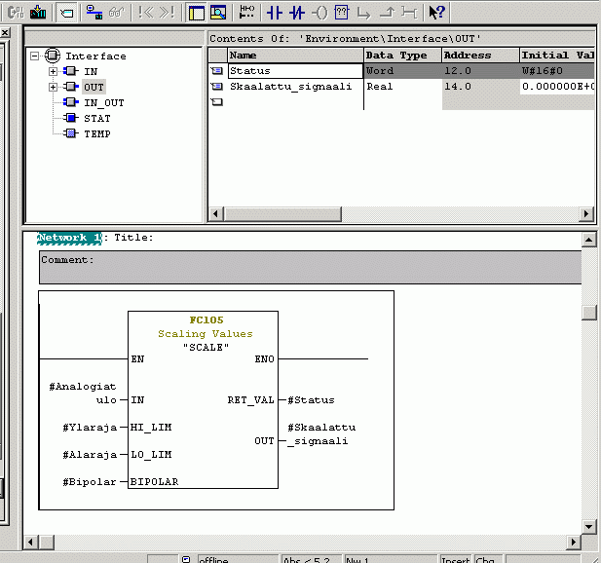Insert an empty box element

[342, 13]
